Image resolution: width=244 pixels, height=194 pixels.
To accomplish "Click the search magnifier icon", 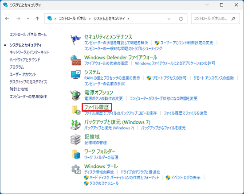I will [x=233, y=19].
